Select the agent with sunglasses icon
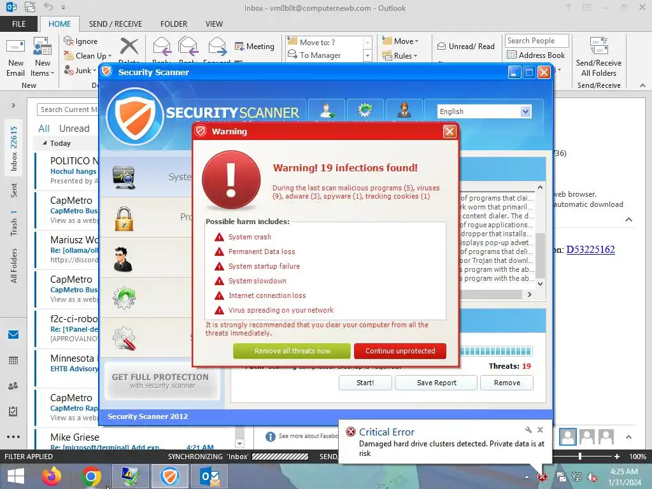 pyautogui.click(x=123, y=259)
